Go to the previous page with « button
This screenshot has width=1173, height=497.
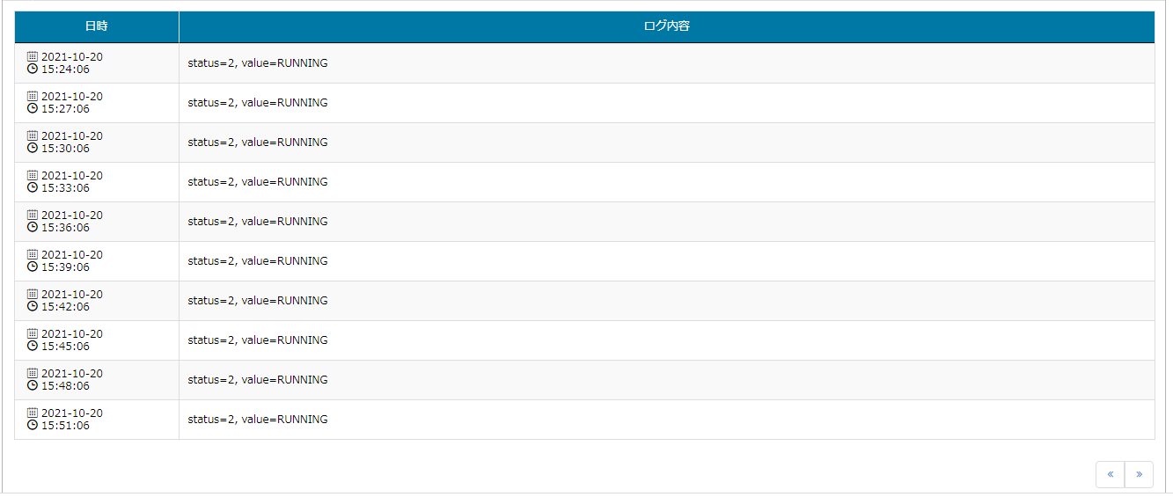coord(1110,474)
